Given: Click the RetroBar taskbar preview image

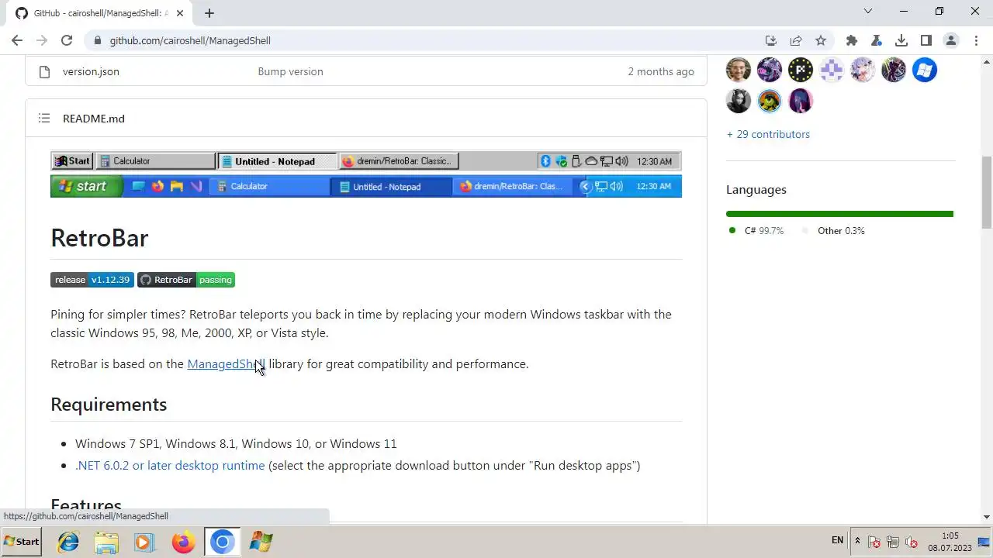Looking at the screenshot, I should tap(366, 174).
